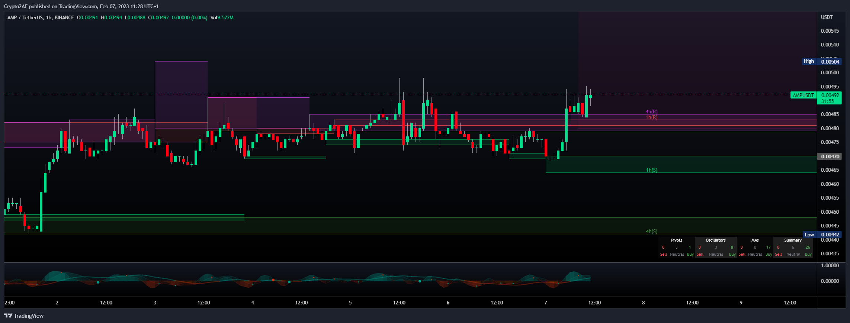The height and width of the screenshot is (323, 850).
Task: Click the green AMPUSDT last price tag
Action: 804,95
